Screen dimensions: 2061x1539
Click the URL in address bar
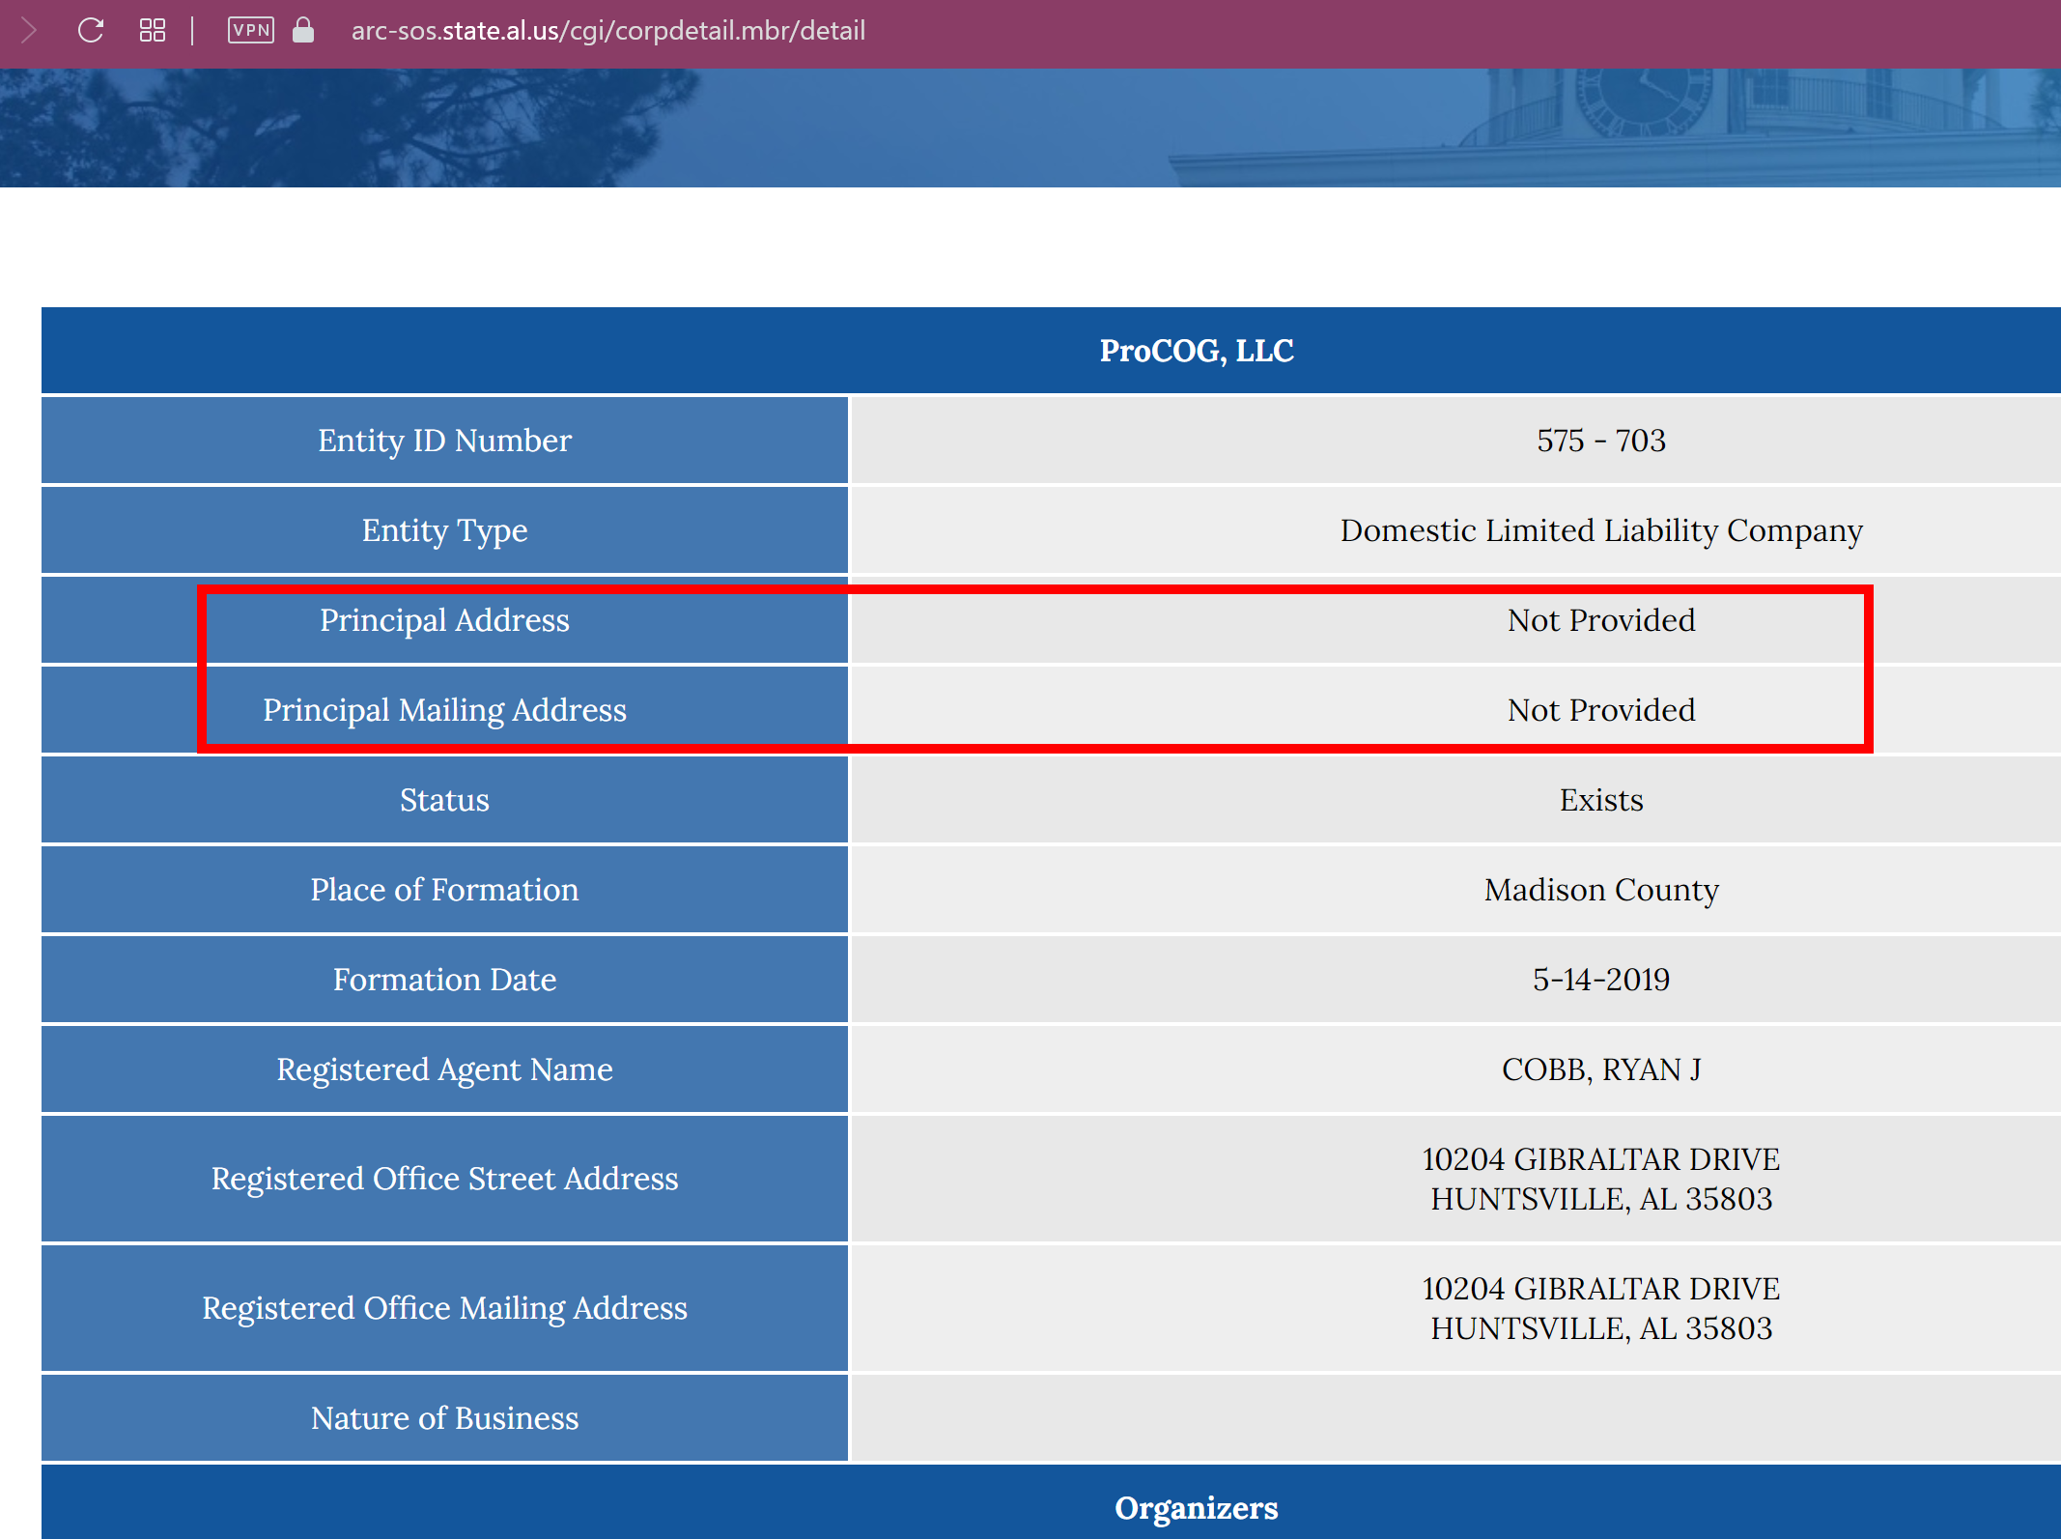pyautogui.click(x=608, y=31)
